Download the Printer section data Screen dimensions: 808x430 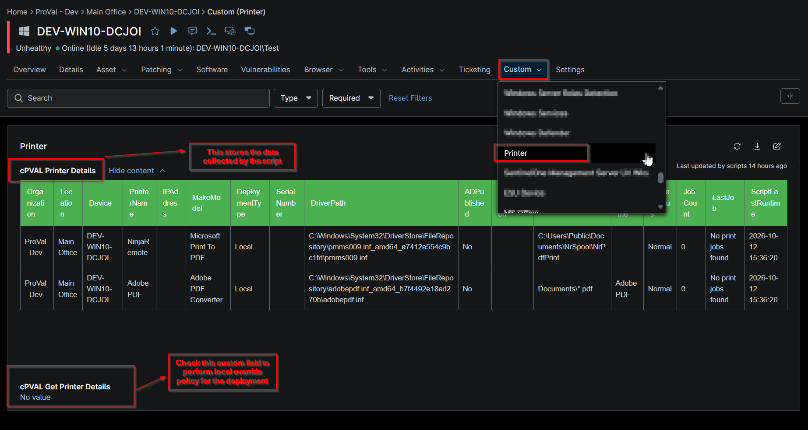(x=757, y=147)
